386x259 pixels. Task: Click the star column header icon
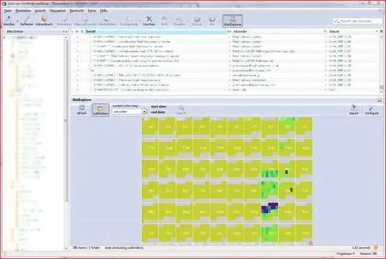[77, 31]
